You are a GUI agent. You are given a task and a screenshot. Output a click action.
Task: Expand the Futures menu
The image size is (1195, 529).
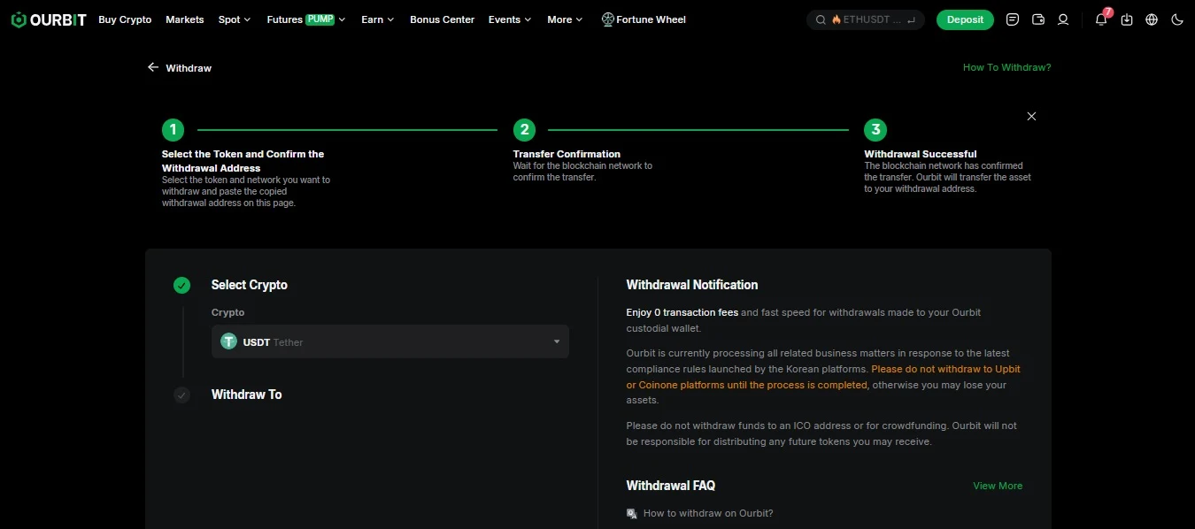click(x=306, y=19)
